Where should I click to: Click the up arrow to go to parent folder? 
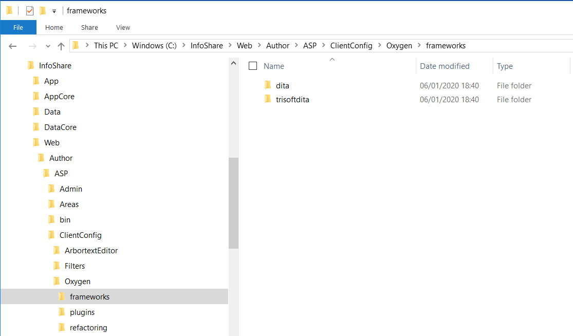pyautogui.click(x=61, y=45)
